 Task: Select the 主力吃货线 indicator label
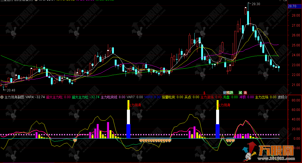(109, 97)
